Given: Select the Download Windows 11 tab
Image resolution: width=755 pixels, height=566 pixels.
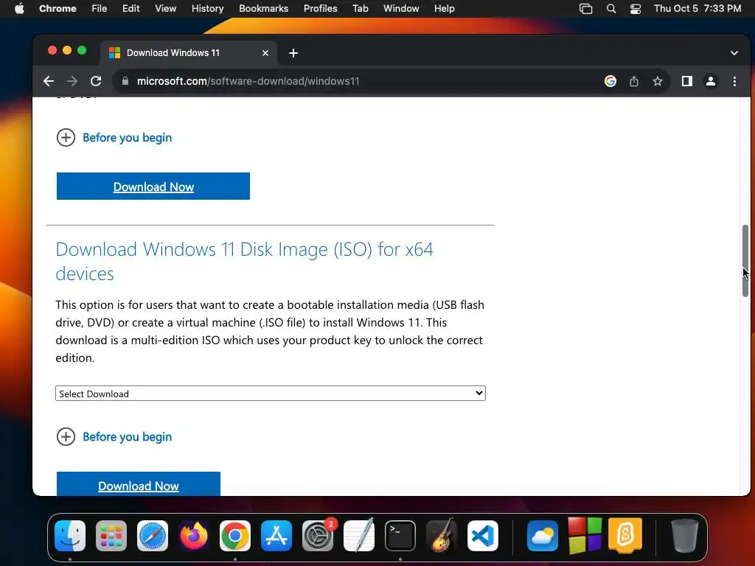Looking at the screenshot, I should click(189, 53).
